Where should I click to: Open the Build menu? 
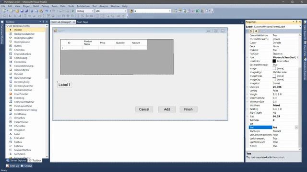click(x=36, y=6)
